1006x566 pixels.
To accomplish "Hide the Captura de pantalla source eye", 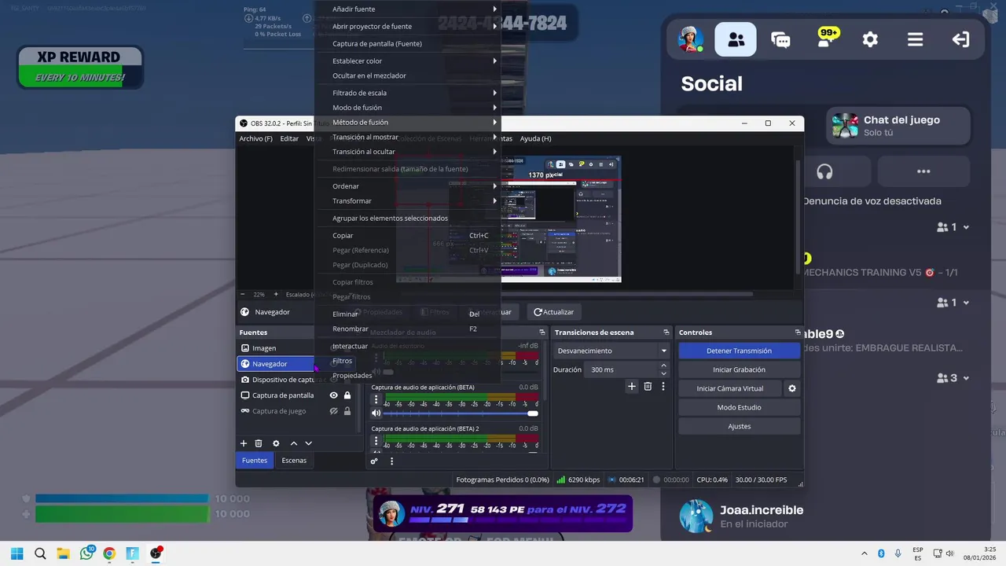I will [333, 395].
